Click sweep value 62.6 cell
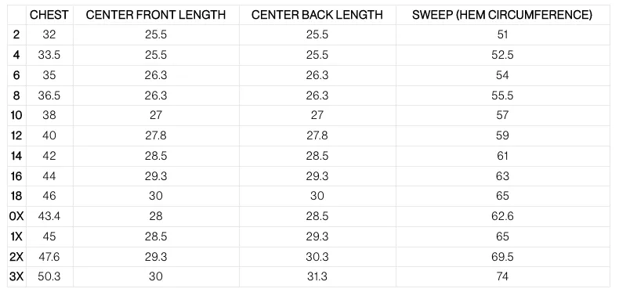 [x=502, y=216]
